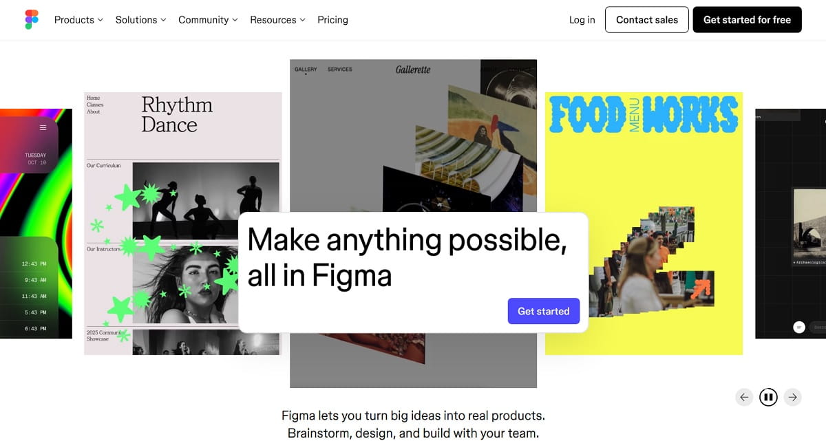Click the hamburger menu icon in the dark phone mockup

[43, 128]
